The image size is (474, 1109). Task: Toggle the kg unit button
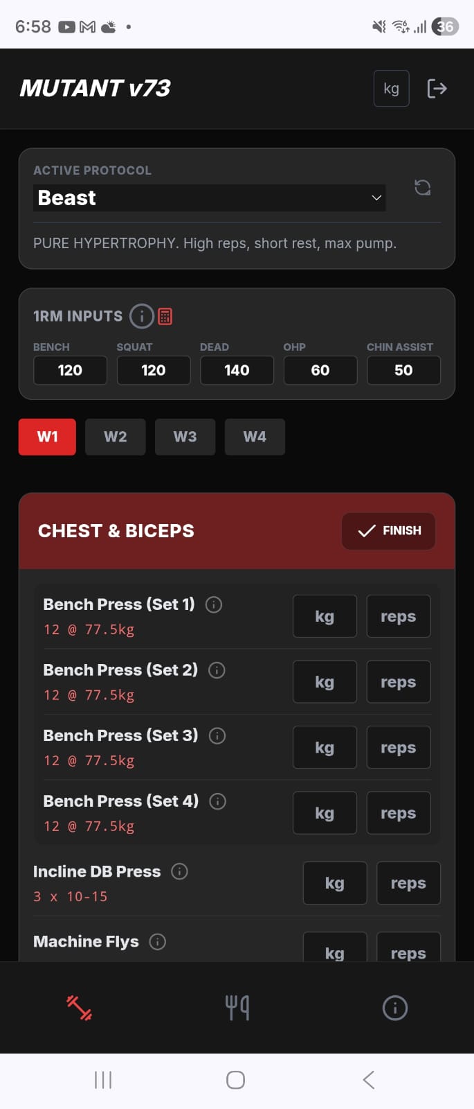point(391,89)
